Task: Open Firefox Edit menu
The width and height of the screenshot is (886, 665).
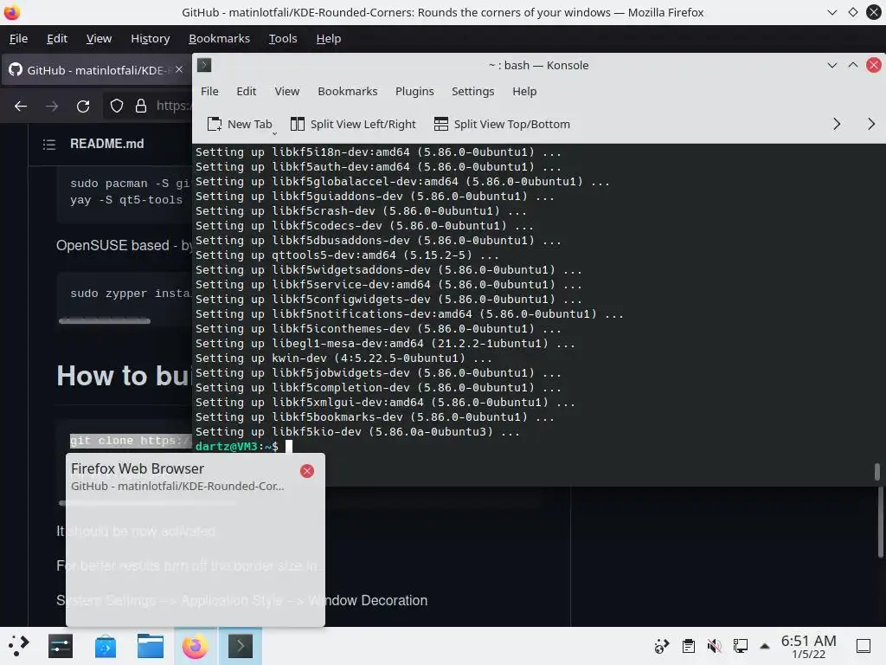Action: pyautogui.click(x=57, y=38)
